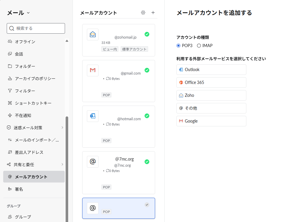Click the plus icon to add account
Viewport: 293px width, 222px height.
153,13
